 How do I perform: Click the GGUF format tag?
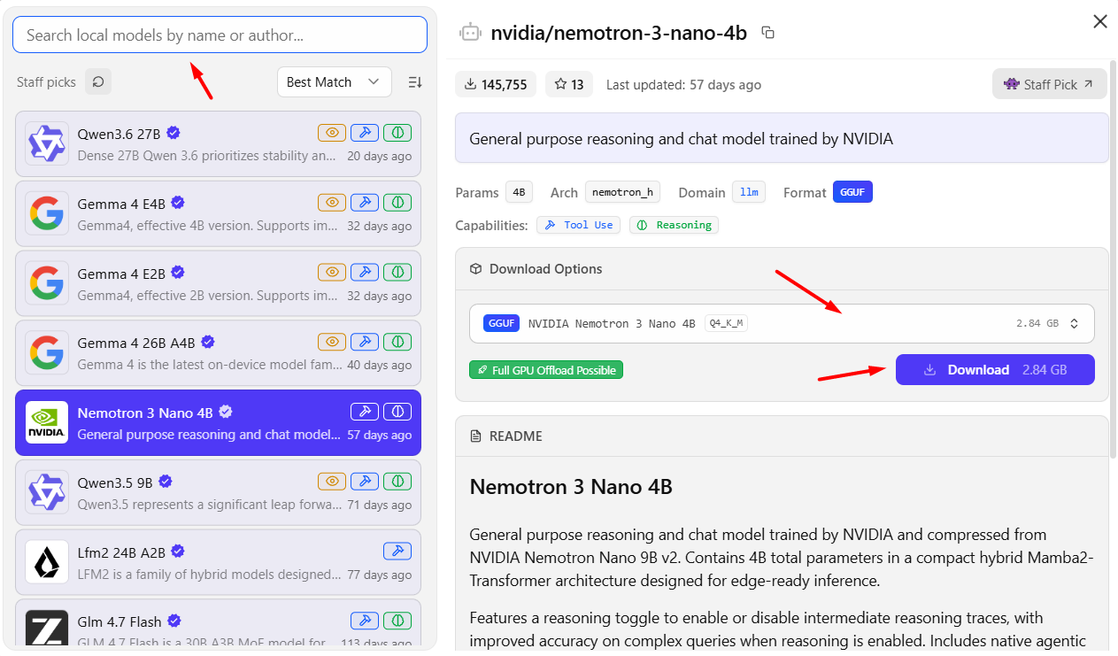point(852,192)
